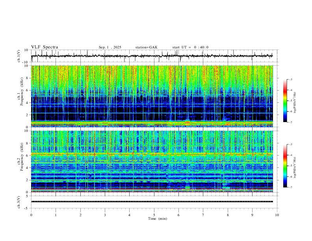Click the date 'Sep. 1 , 2025'

pos(110,47)
